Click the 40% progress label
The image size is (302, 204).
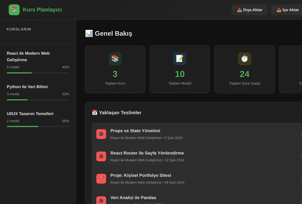(x=66, y=67)
